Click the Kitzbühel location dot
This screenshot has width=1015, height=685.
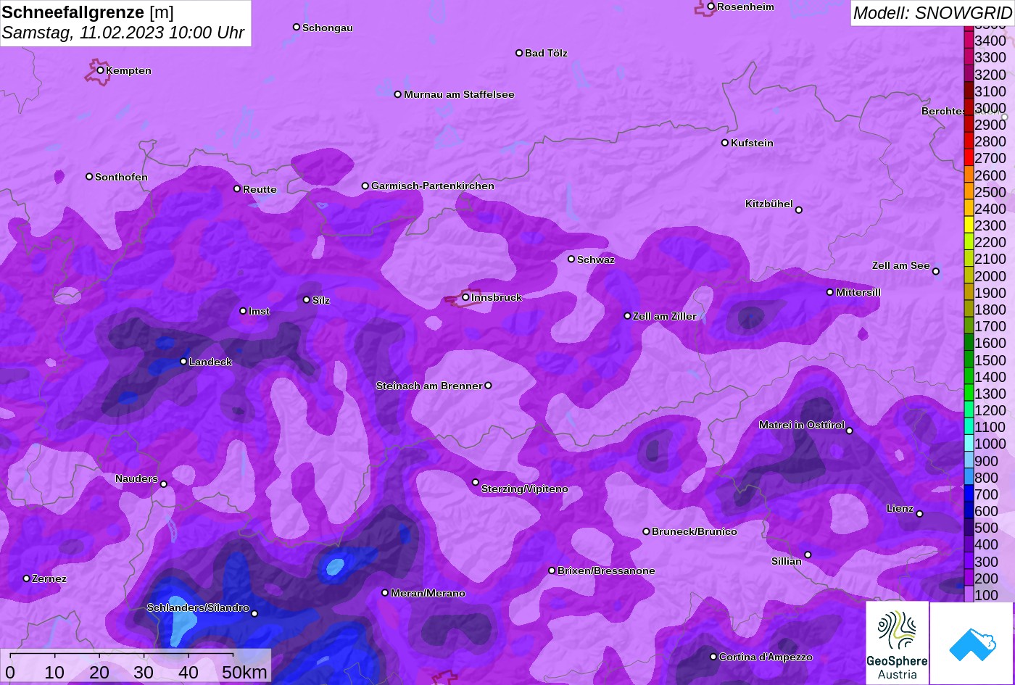point(799,210)
